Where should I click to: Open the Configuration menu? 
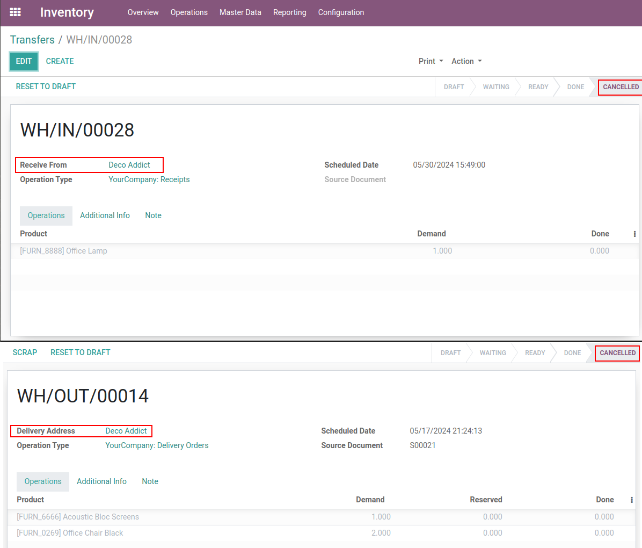click(x=341, y=12)
